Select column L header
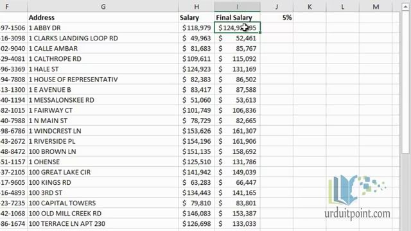This screenshot has width=411, height=231. [342, 6]
